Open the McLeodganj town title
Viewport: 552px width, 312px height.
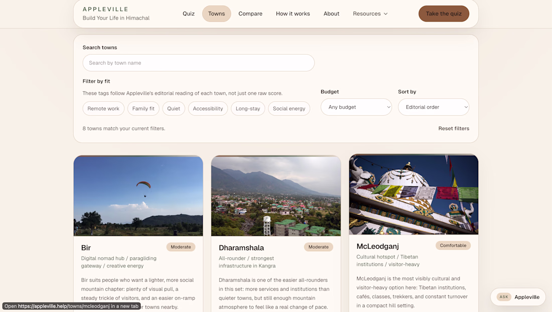tap(377, 246)
